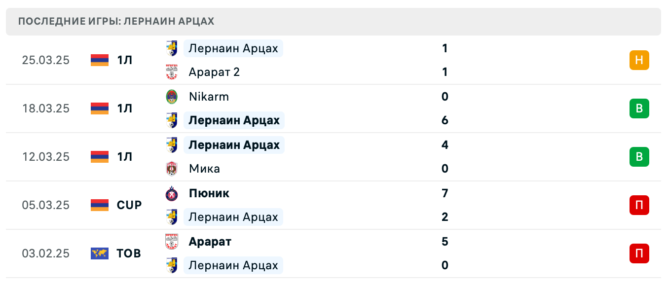Click the world map icon beside ТОВ

point(100,253)
